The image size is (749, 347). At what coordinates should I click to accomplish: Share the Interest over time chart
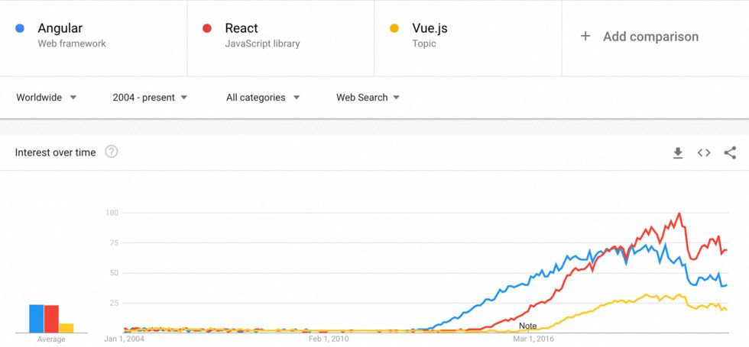tap(730, 153)
